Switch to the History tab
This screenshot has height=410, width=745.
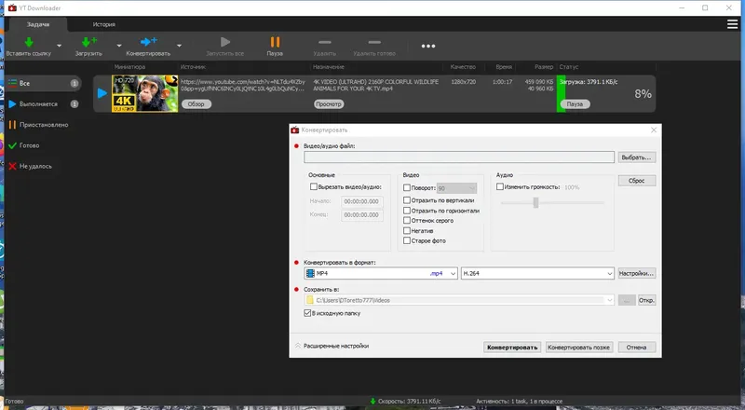pyautogui.click(x=104, y=24)
